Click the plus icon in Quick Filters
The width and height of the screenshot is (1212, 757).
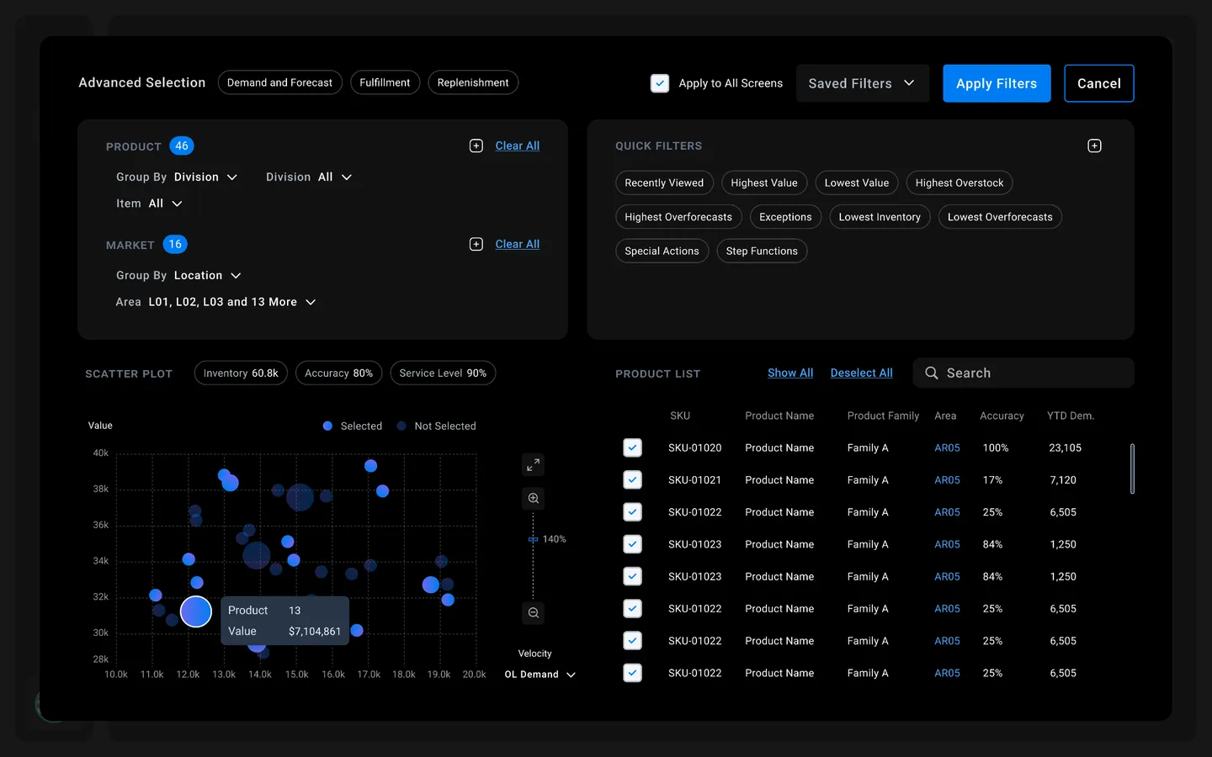point(1094,146)
